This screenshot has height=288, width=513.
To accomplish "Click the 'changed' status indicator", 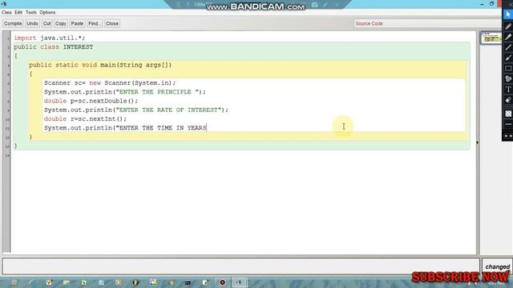I will 497,266.
